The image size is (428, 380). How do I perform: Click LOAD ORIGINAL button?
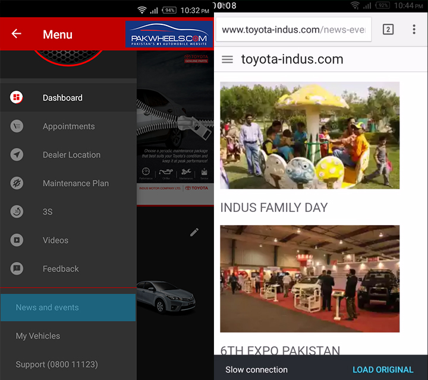coord(383,370)
